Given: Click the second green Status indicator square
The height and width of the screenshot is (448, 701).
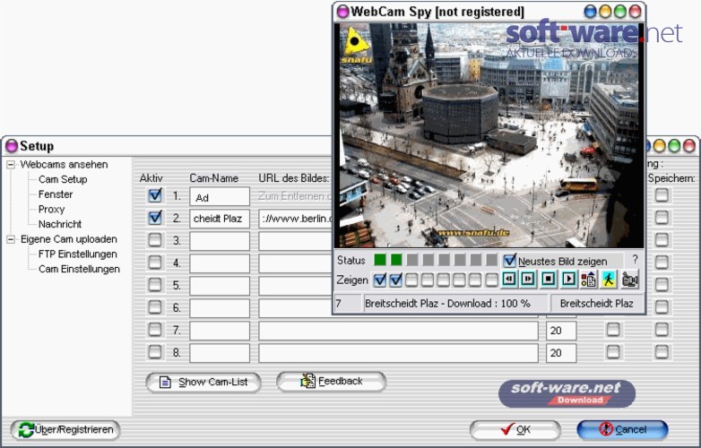Looking at the screenshot, I should [396, 260].
